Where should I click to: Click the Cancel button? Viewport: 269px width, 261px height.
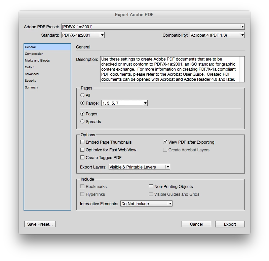click(x=196, y=224)
